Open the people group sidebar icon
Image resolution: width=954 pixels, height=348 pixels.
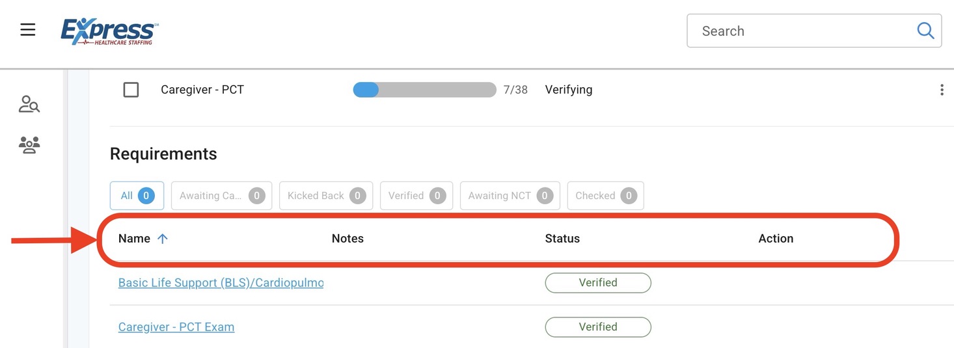(x=29, y=144)
